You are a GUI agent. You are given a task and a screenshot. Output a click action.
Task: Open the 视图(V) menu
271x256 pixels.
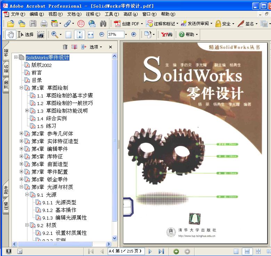click(56, 14)
